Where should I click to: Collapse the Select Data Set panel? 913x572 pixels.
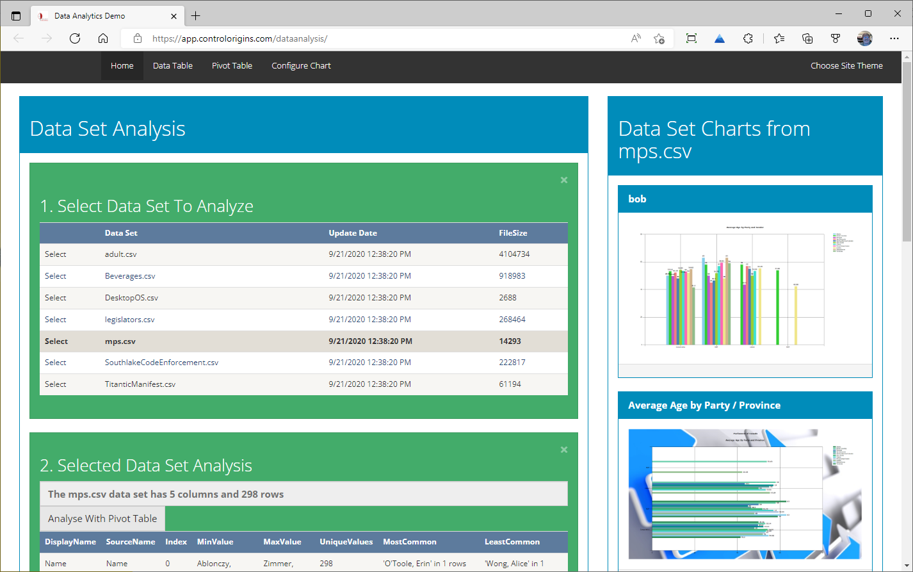point(563,180)
